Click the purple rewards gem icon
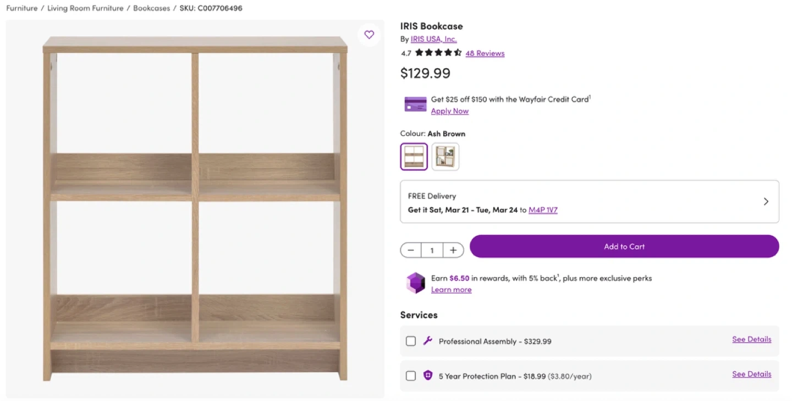 coord(415,283)
